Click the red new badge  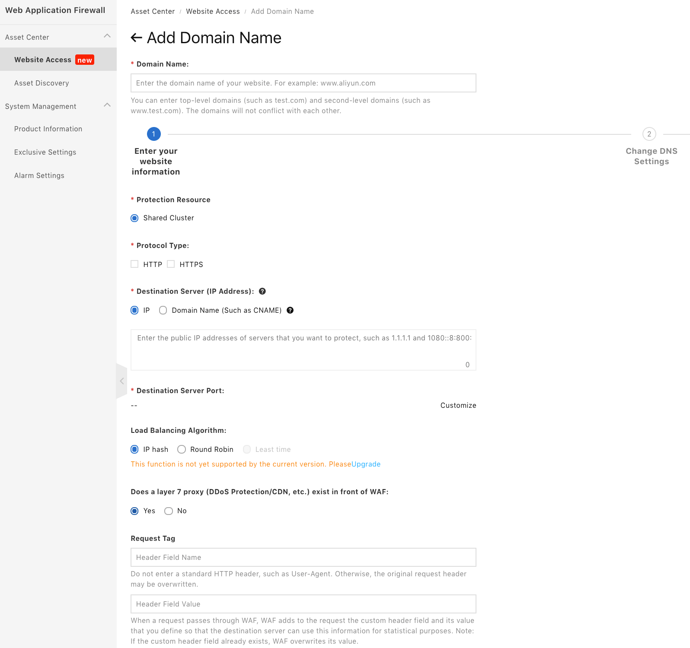point(85,60)
